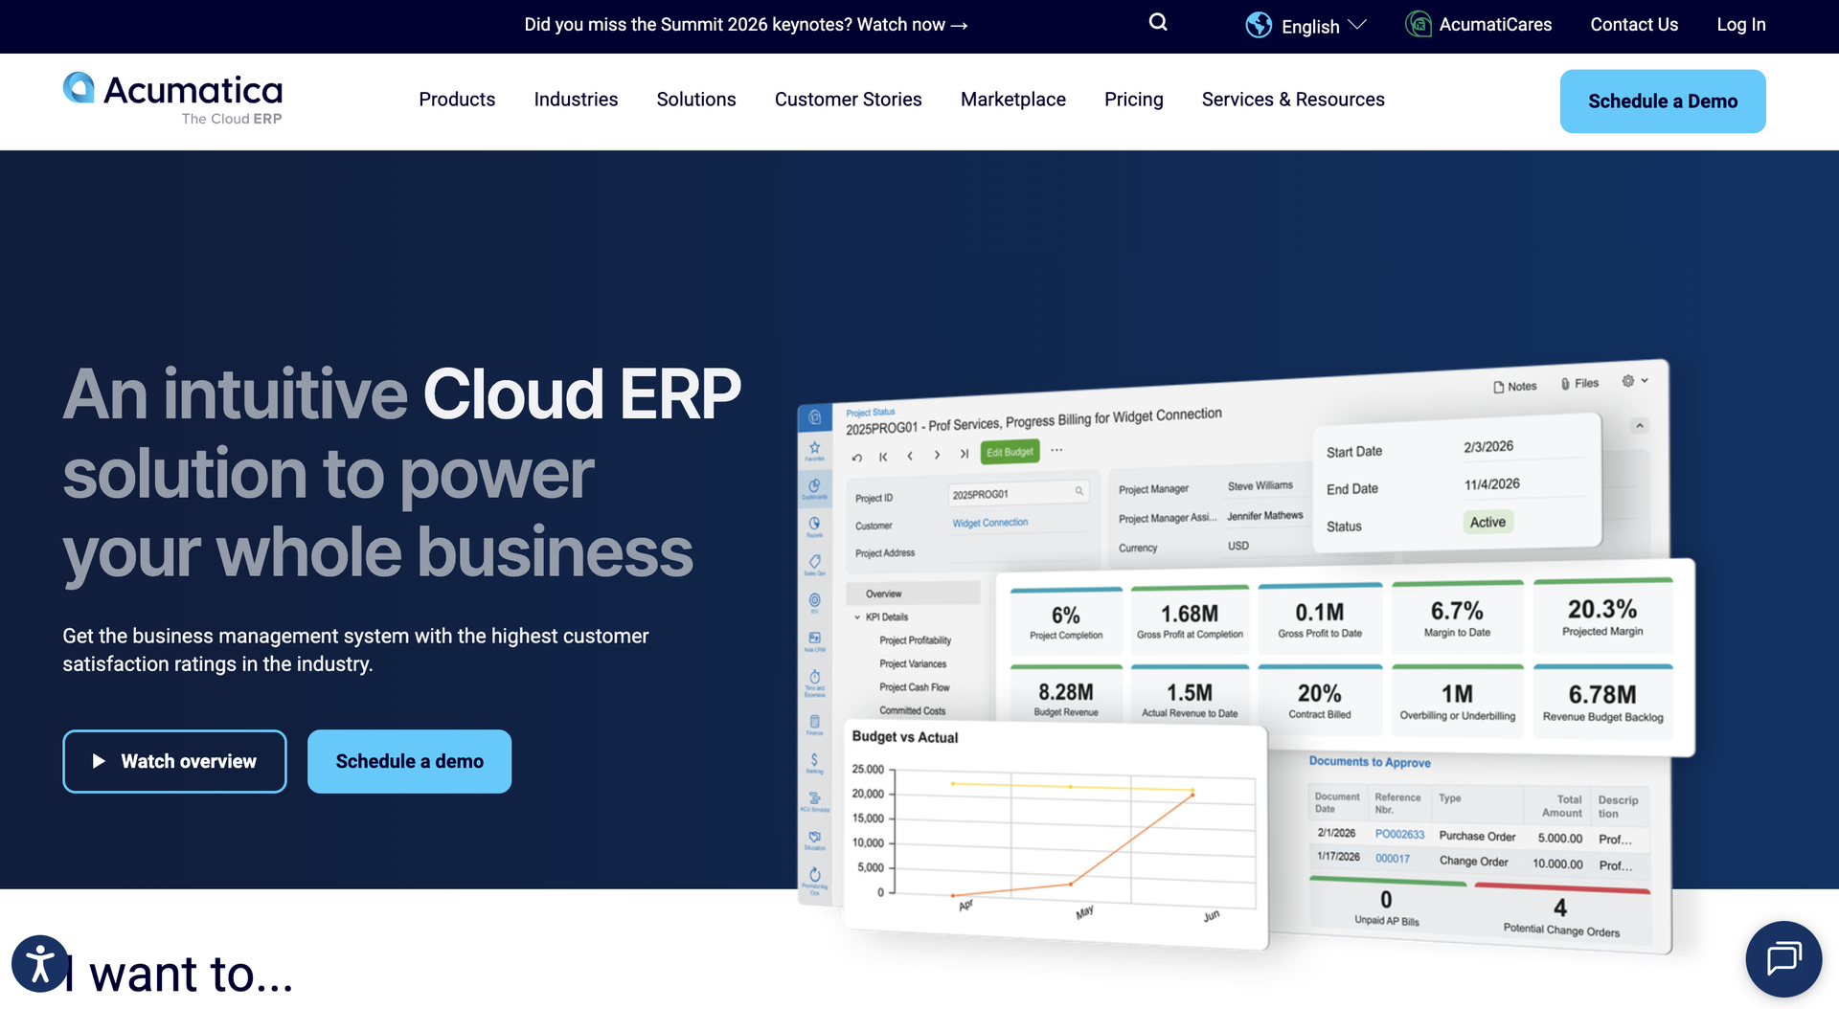Click the hero Schedule a demo button
This screenshot has width=1839, height=1009.
tap(409, 761)
